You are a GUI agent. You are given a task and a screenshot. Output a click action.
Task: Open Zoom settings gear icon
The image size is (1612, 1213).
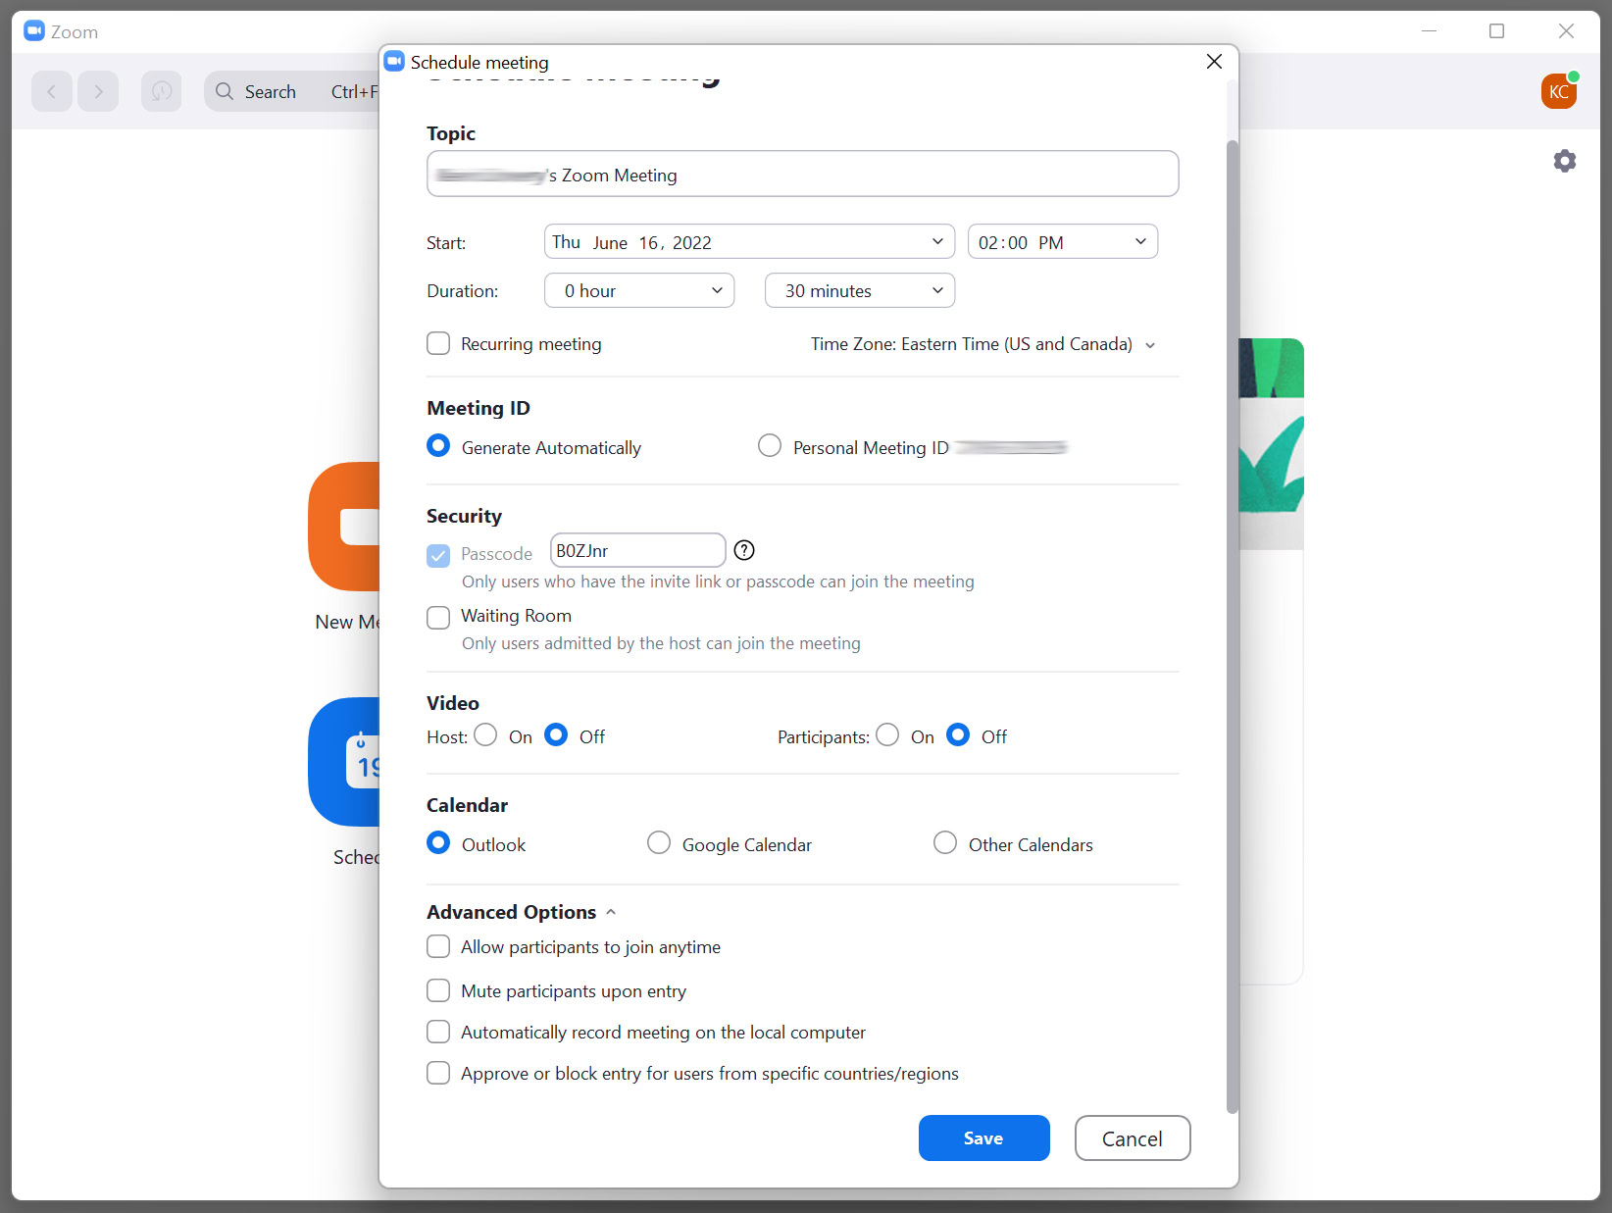[1565, 161]
